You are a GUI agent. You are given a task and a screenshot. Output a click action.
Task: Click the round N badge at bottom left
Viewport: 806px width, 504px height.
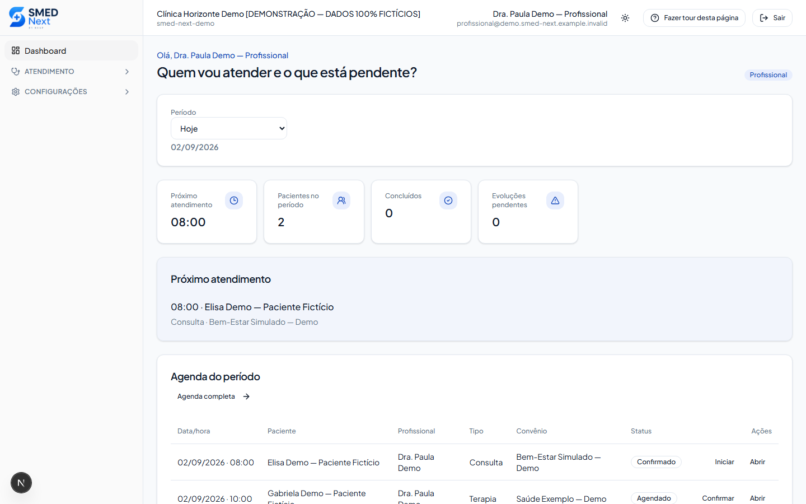(x=21, y=483)
